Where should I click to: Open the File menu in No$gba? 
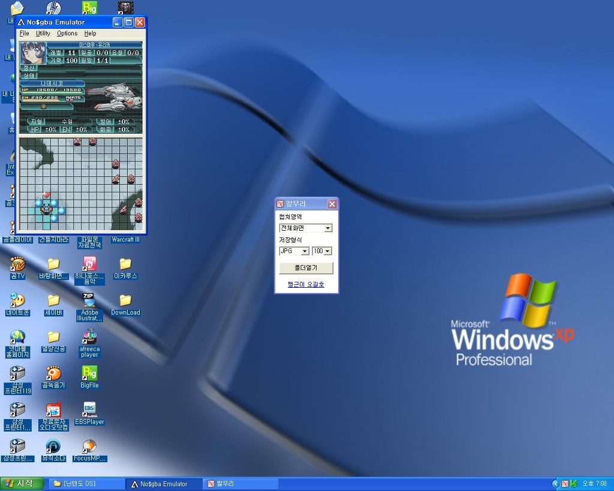(x=24, y=34)
